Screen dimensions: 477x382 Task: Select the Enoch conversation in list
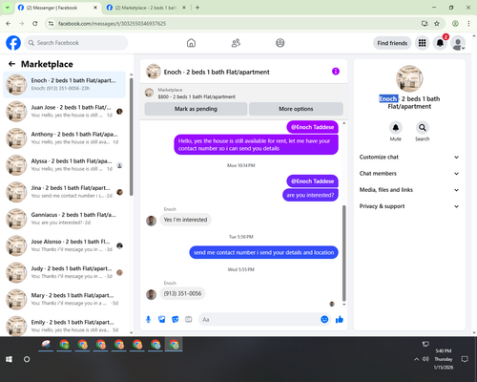pos(64,84)
